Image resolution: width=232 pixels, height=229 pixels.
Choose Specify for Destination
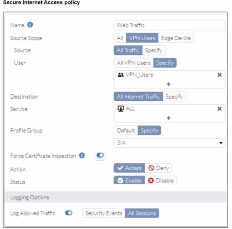[x=174, y=96]
